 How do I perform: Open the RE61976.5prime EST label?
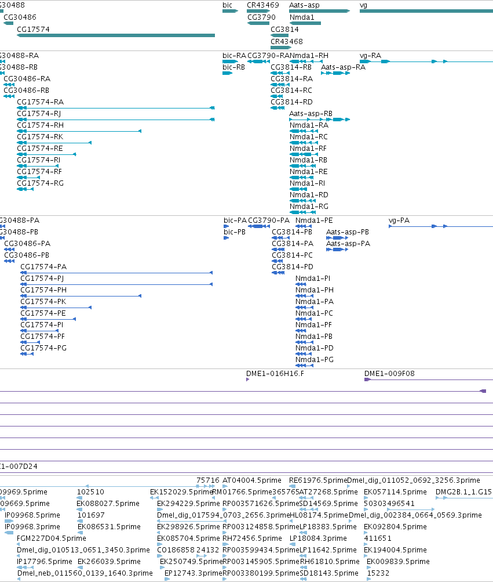click(x=318, y=480)
